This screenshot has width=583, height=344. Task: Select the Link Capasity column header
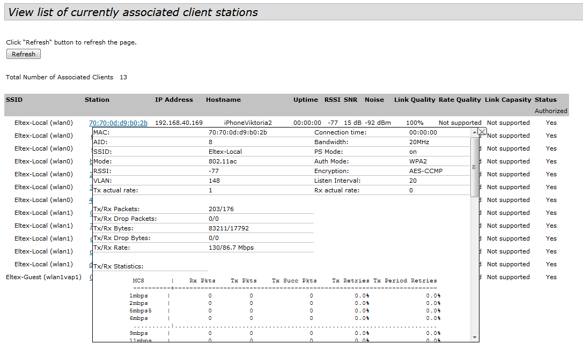[x=508, y=100]
